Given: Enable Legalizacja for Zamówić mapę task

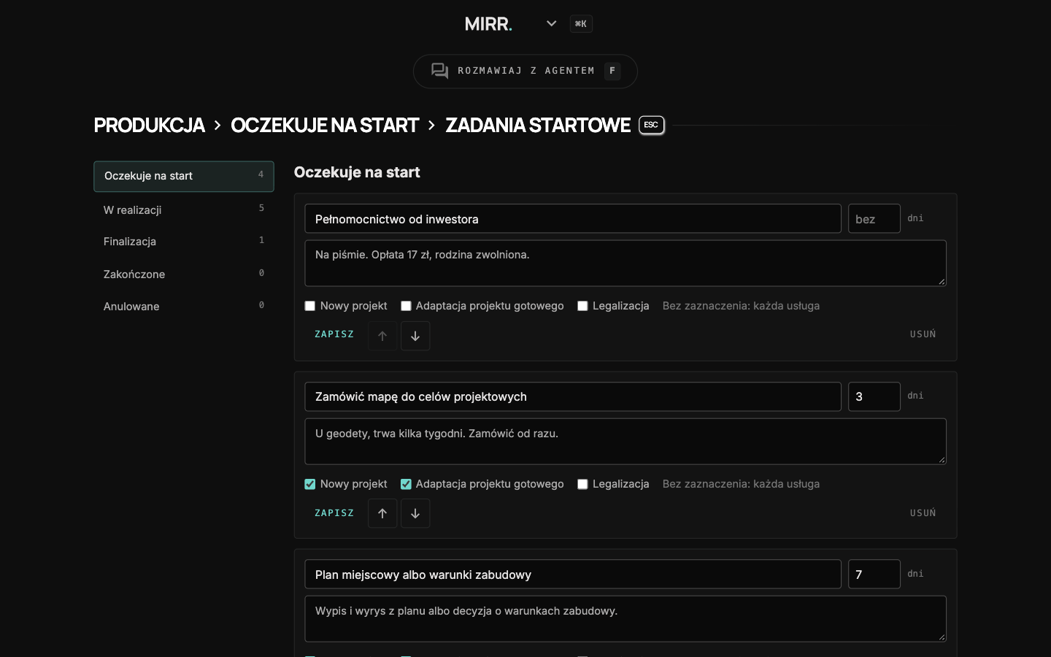Looking at the screenshot, I should (582, 484).
